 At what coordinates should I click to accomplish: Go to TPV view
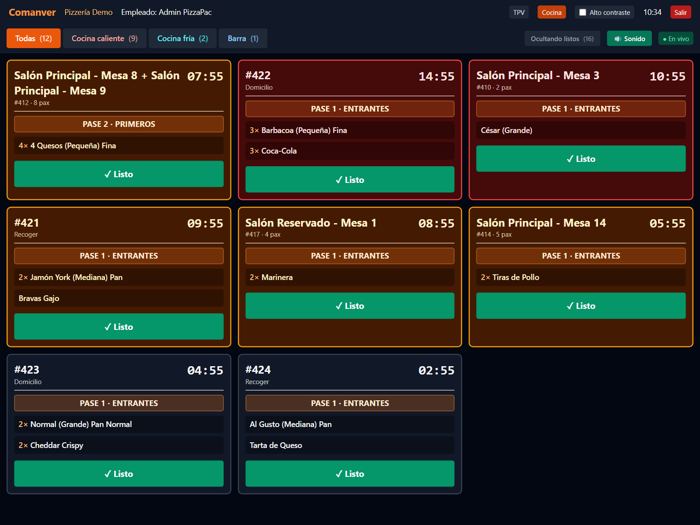click(519, 12)
